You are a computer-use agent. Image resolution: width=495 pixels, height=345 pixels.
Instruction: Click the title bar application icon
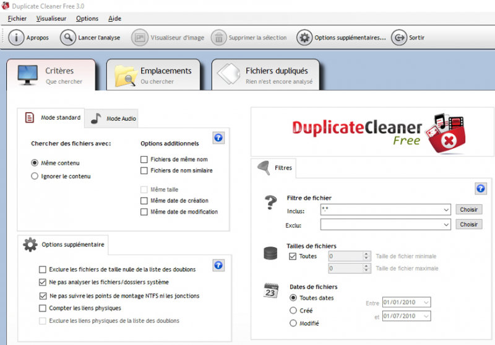tap(5, 6)
